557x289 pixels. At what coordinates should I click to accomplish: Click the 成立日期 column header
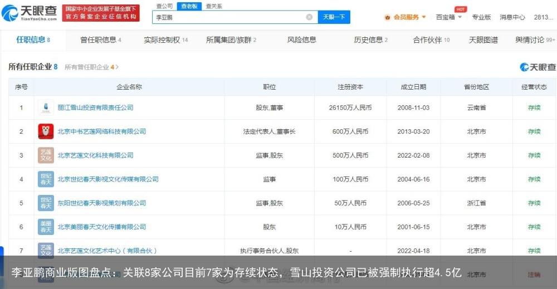coord(413,87)
